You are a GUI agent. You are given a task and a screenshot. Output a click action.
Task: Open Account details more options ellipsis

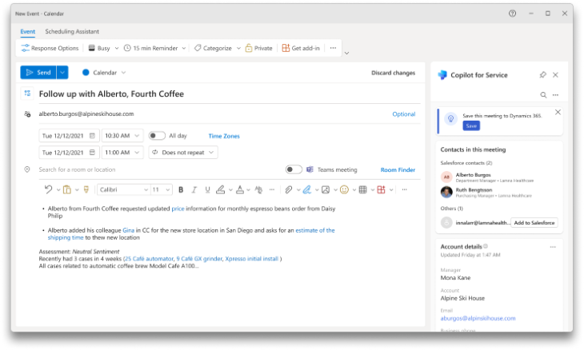[553, 247]
